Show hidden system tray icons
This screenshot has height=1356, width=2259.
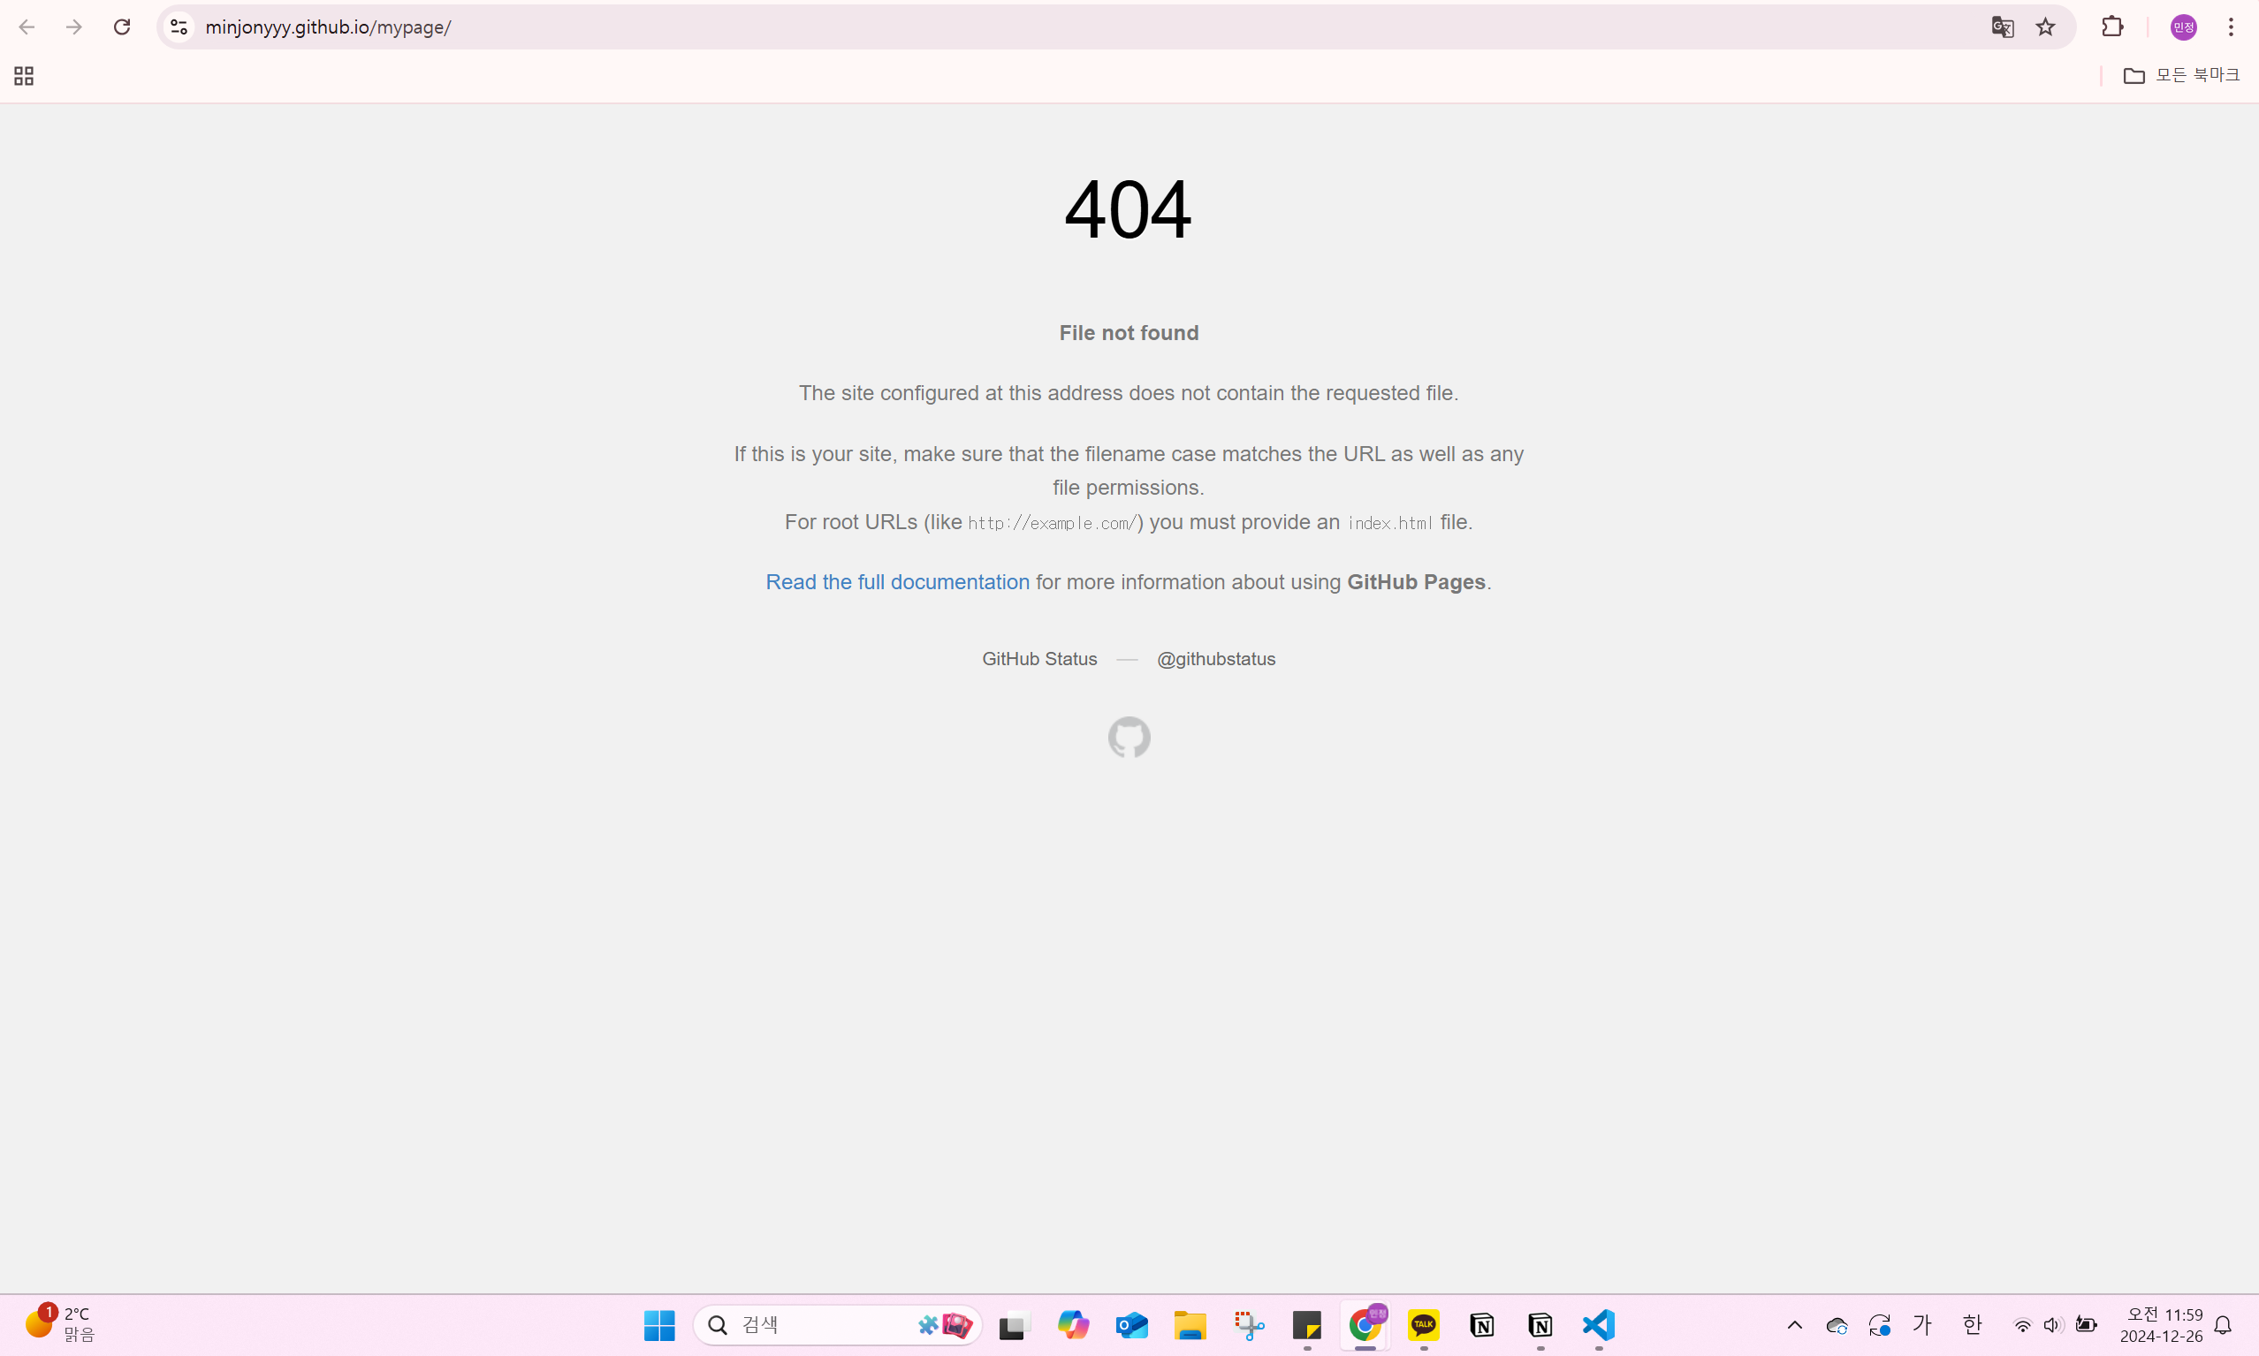pos(1795,1325)
